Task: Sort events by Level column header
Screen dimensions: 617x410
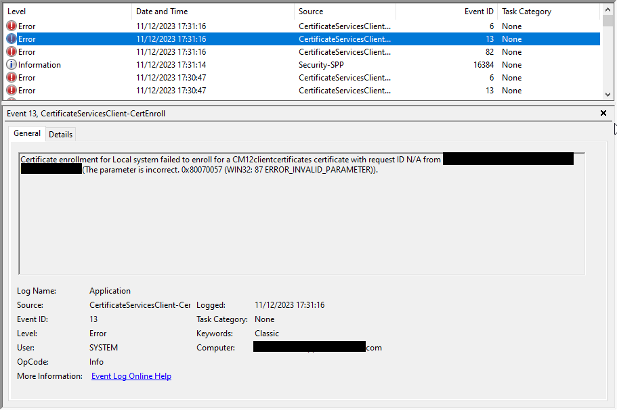Action: click(x=67, y=12)
